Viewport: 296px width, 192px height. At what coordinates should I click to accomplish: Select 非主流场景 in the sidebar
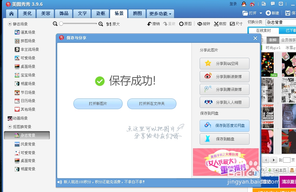pyautogui.click(x=27, y=50)
